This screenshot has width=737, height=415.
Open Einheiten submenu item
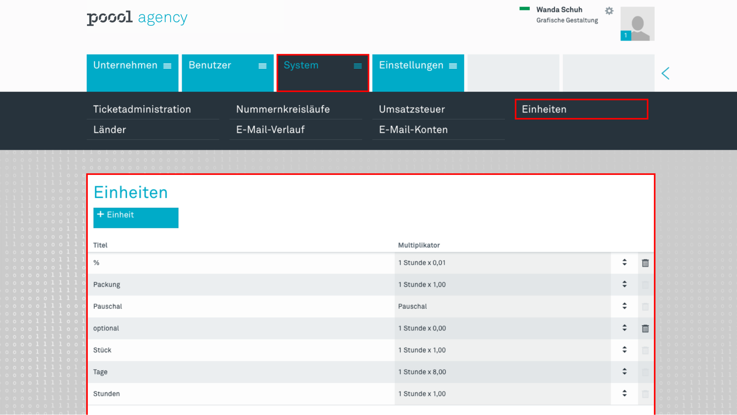pos(581,109)
